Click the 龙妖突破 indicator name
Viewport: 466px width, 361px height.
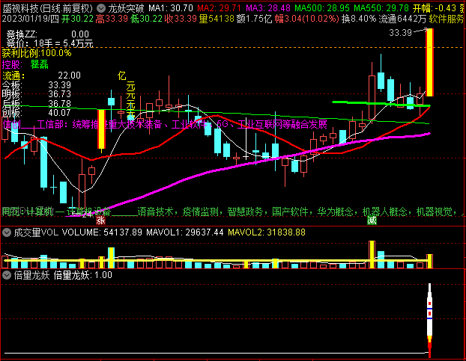point(126,8)
